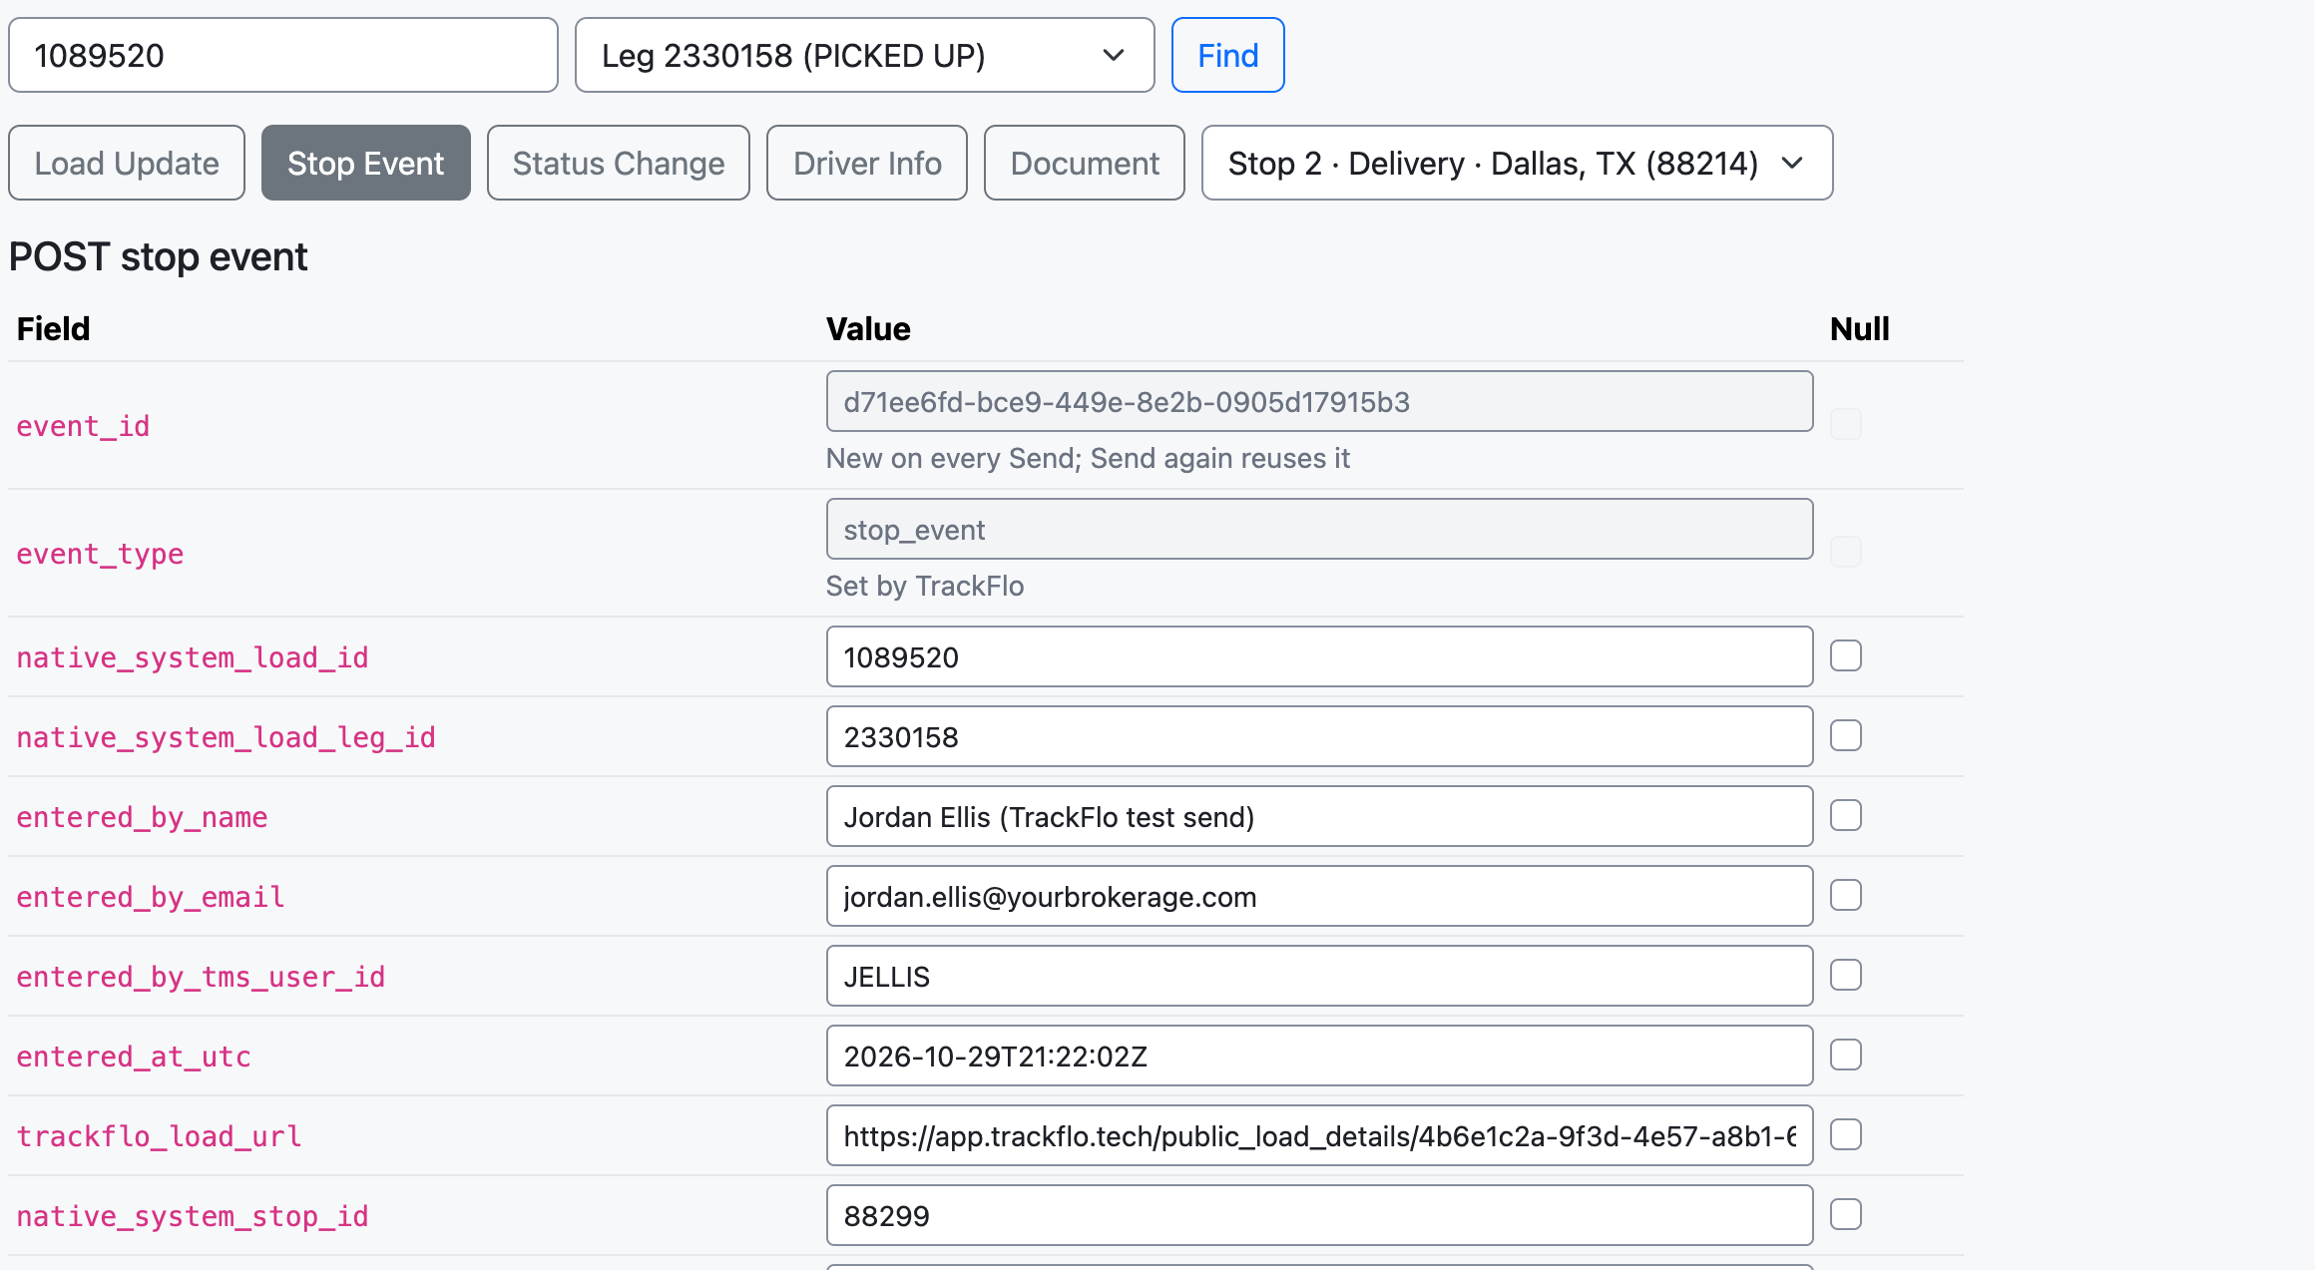Click the 'New on every Send' hint text

pyautogui.click(x=1088, y=458)
